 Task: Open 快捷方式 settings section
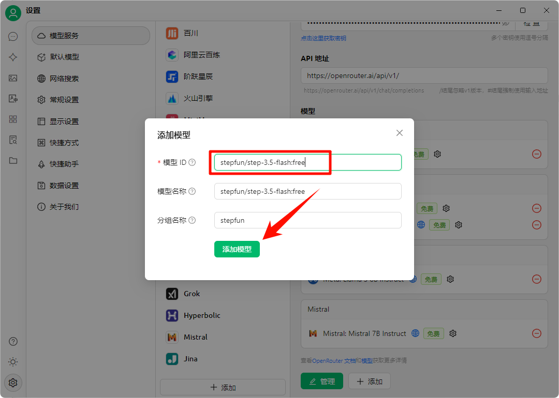91,143
